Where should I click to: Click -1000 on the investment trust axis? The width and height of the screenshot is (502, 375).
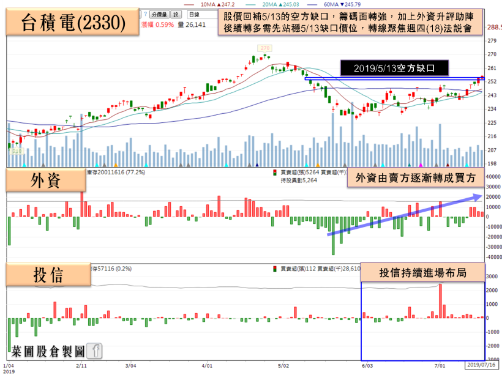click(x=492, y=332)
